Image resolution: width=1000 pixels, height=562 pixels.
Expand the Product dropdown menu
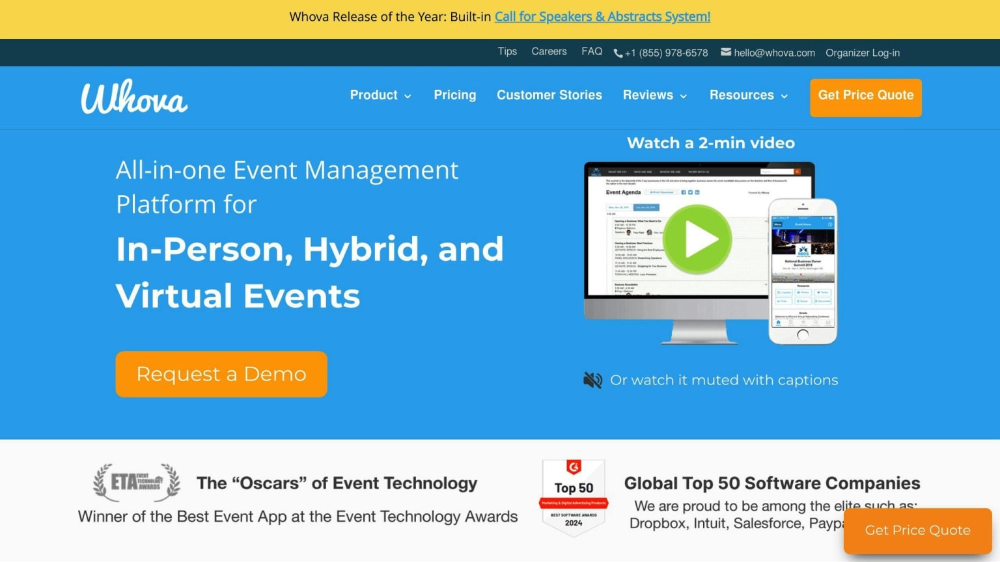coord(380,95)
